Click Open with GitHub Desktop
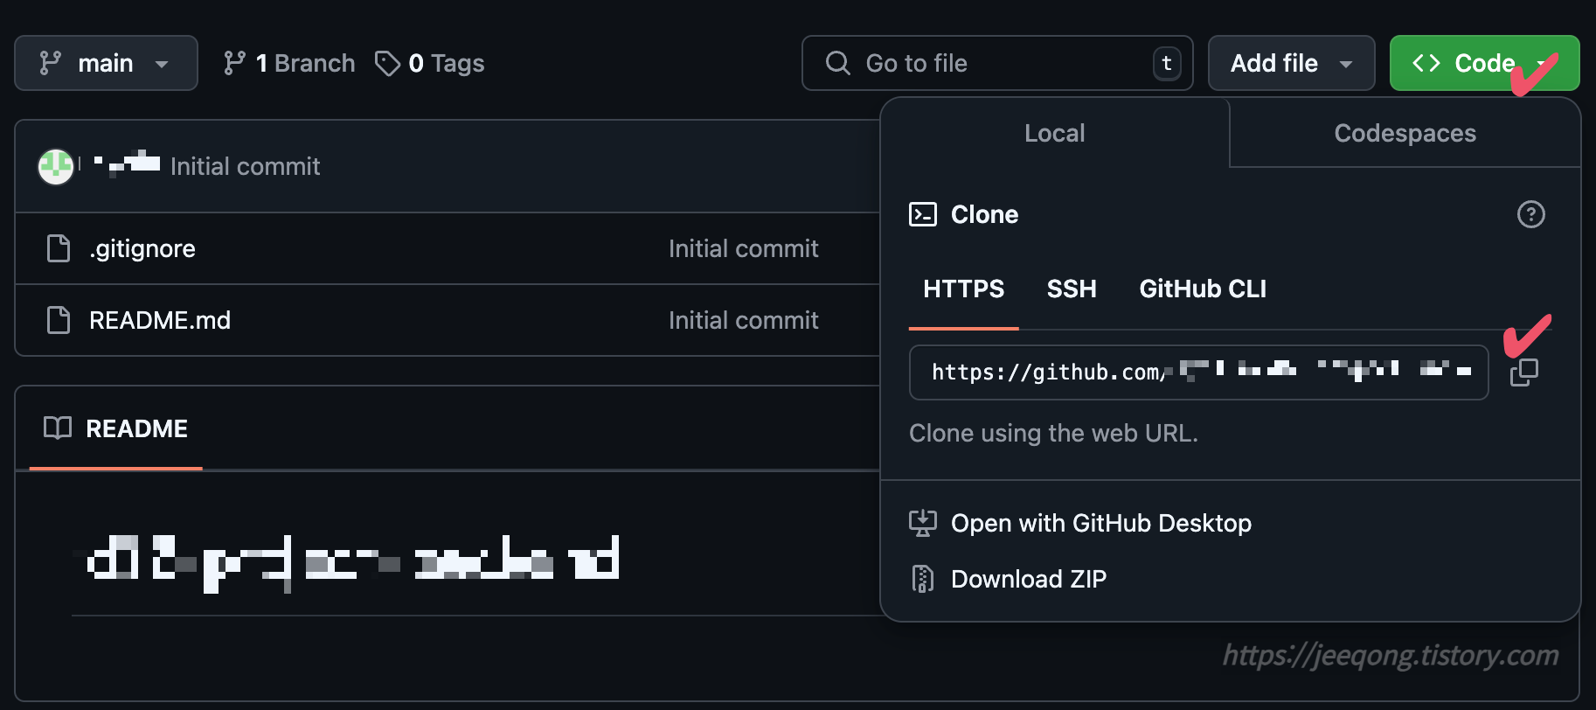The image size is (1596, 710). [x=1101, y=523]
